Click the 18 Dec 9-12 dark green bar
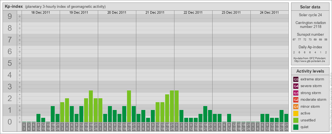 (x=38, y=118)
